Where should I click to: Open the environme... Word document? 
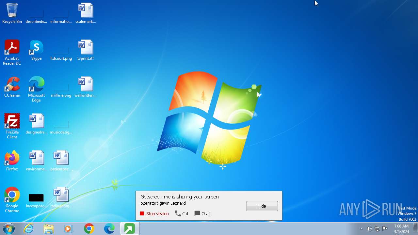coord(36,161)
